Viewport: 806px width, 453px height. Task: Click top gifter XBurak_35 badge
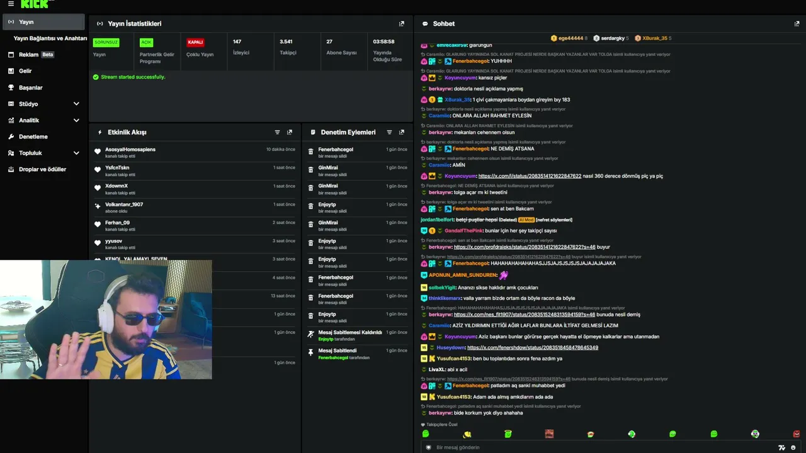click(x=653, y=38)
